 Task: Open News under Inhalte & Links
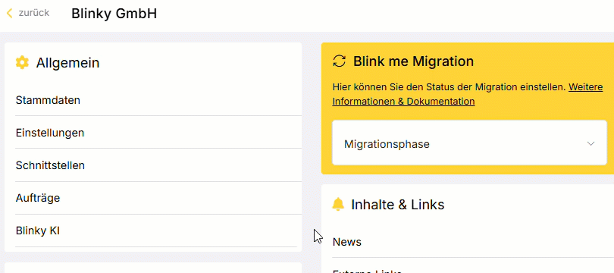point(473,242)
